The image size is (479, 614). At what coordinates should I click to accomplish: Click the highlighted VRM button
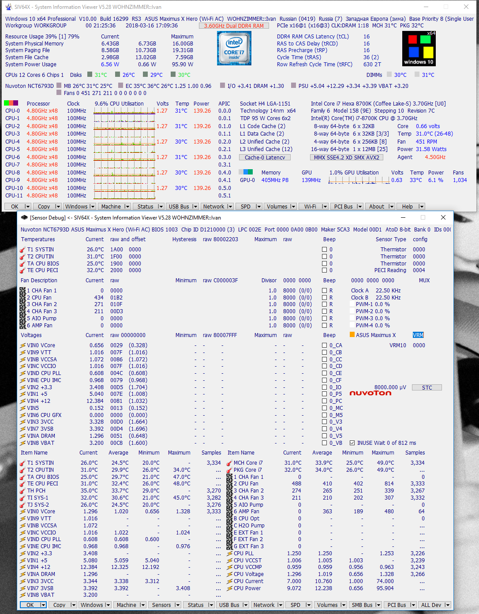pyautogui.click(x=418, y=335)
